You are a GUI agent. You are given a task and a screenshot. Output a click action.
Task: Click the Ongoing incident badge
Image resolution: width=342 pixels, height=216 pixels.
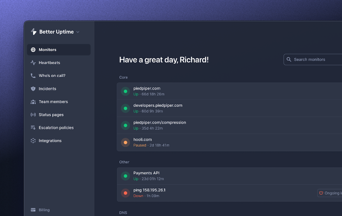pyautogui.click(x=329, y=193)
